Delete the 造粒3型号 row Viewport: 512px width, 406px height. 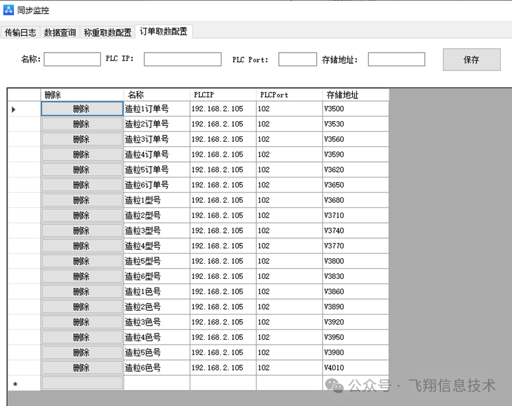pyautogui.click(x=82, y=230)
